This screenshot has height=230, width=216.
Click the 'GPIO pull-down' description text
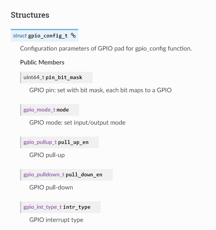coord(51,188)
